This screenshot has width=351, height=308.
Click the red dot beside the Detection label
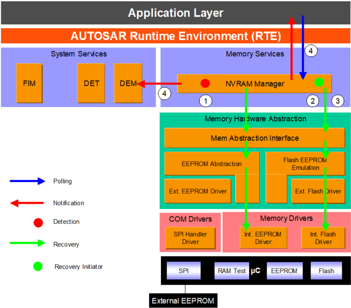pyautogui.click(x=38, y=223)
